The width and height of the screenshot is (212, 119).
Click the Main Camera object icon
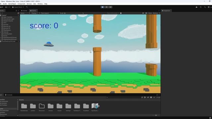[x=2, y=17]
